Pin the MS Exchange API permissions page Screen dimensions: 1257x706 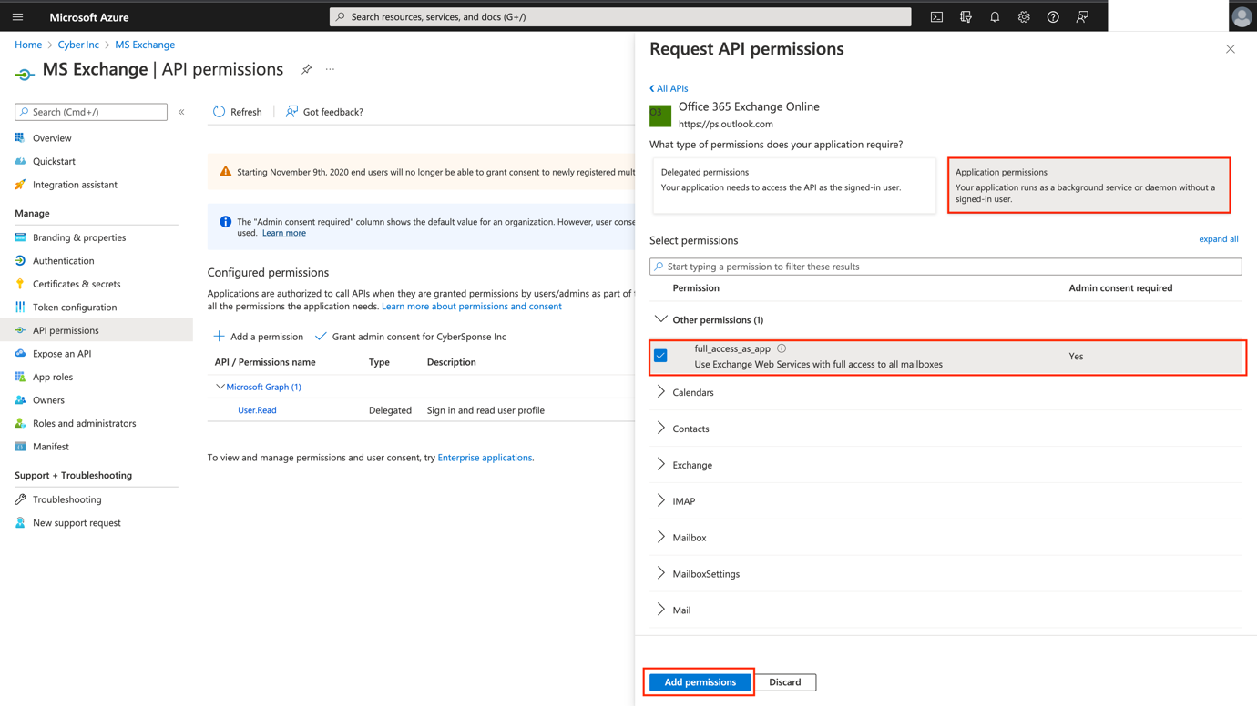click(307, 69)
